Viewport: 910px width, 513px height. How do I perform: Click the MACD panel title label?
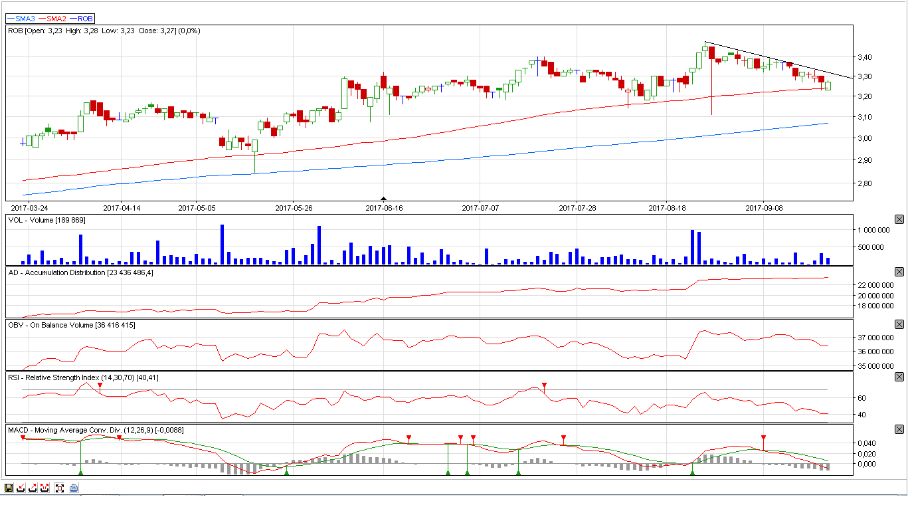pyautogui.click(x=96, y=430)
